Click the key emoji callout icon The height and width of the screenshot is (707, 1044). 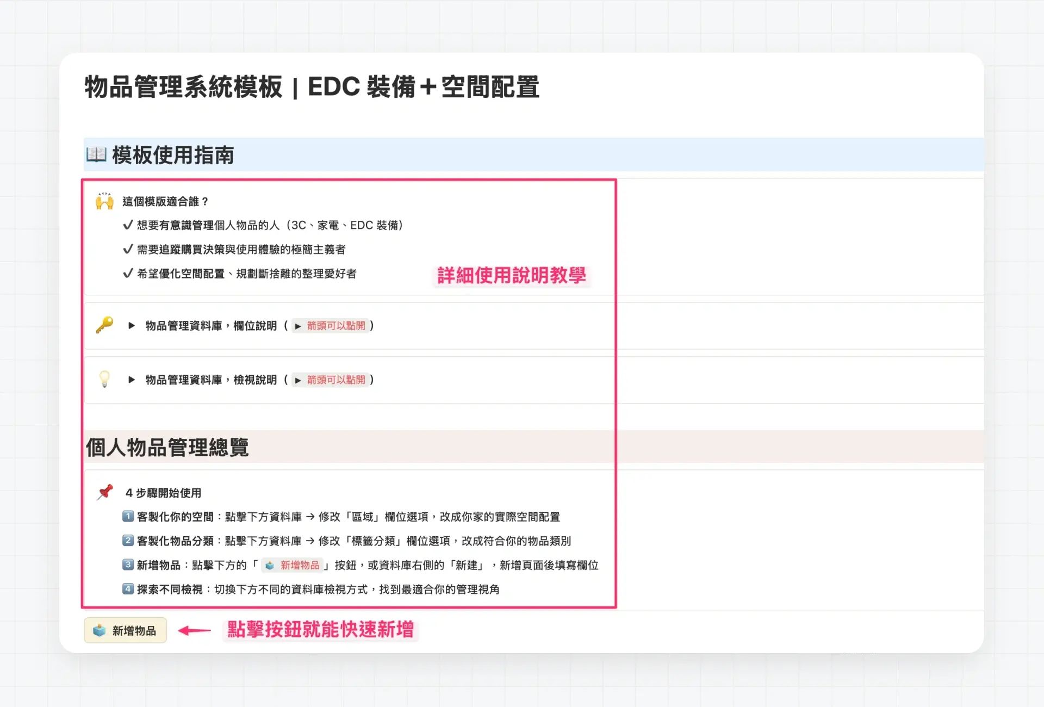(104, 325)
